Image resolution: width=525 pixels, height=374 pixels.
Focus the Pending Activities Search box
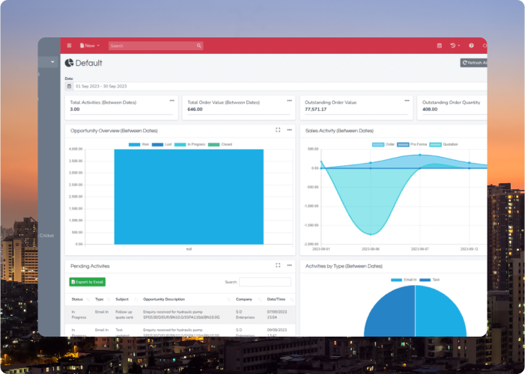click(x=265, y=282)
